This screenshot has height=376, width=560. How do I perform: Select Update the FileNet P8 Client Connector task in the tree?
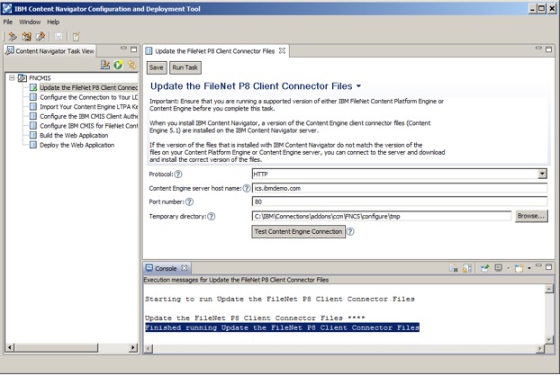click(x=88, y=87)
